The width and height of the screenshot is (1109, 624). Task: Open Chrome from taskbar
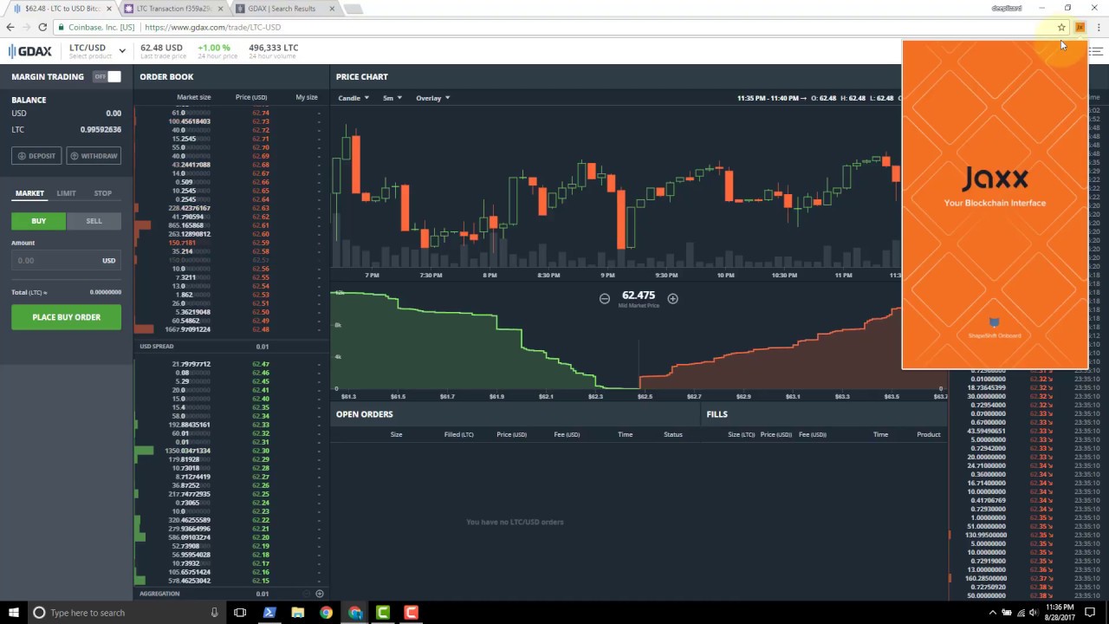pos(326,613)
